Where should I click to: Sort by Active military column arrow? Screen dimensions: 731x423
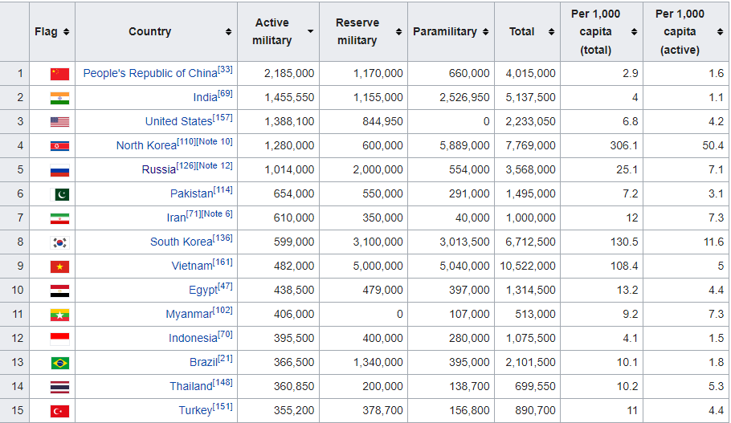(x=311, y=31)
